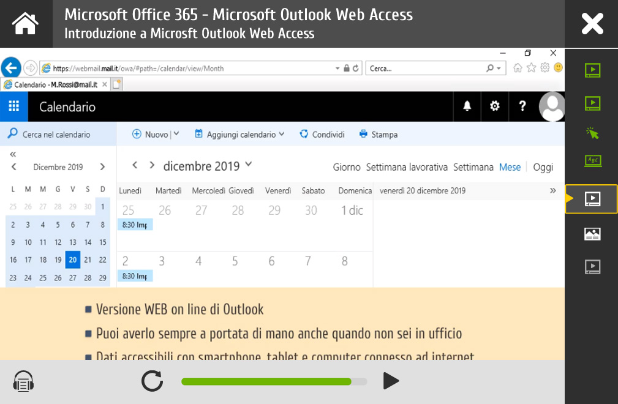
Task: Open browser tools gear icon
Action: tap(545, 68)
